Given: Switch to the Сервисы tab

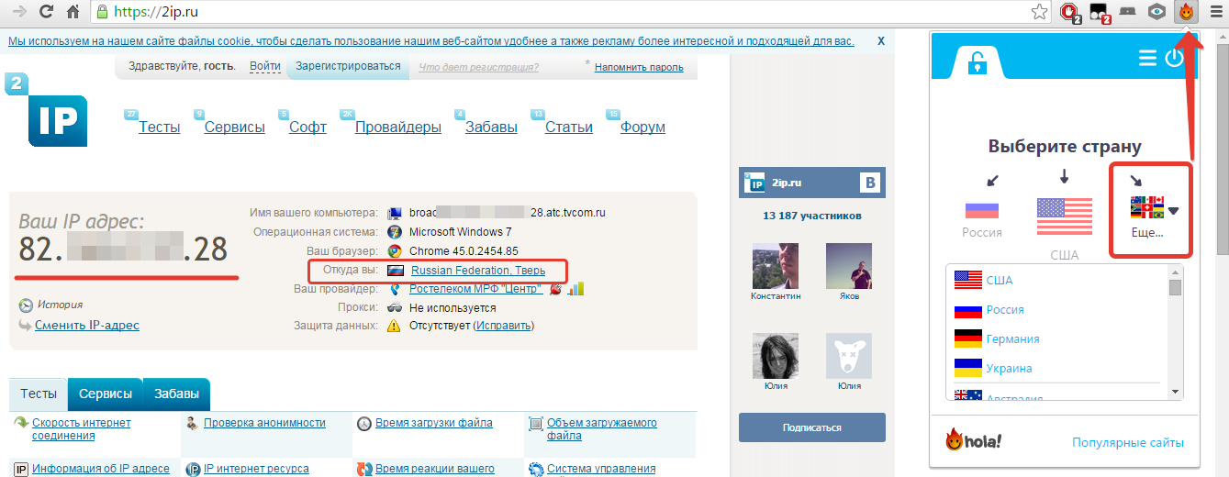Looking at the screenshot, I should (x=106, y=394).
